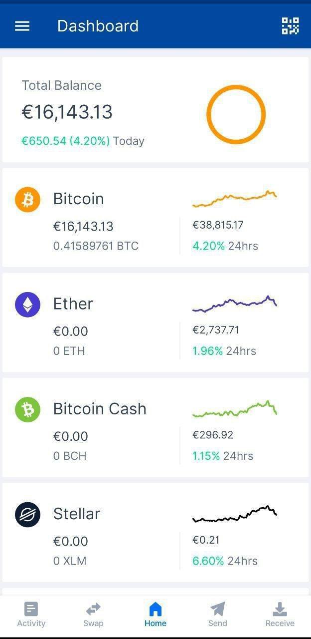Image resolution: width=311 pixels, height=639 pixels.
Task: Tap the Ether price sparkline chart
Action: [x=234, y=304]
